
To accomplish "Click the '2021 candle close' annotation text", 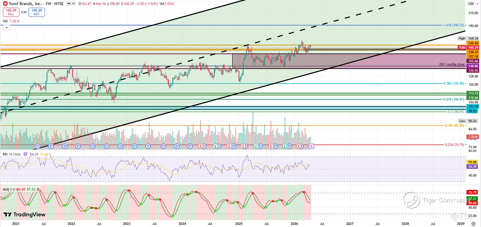I will (451, 64).
